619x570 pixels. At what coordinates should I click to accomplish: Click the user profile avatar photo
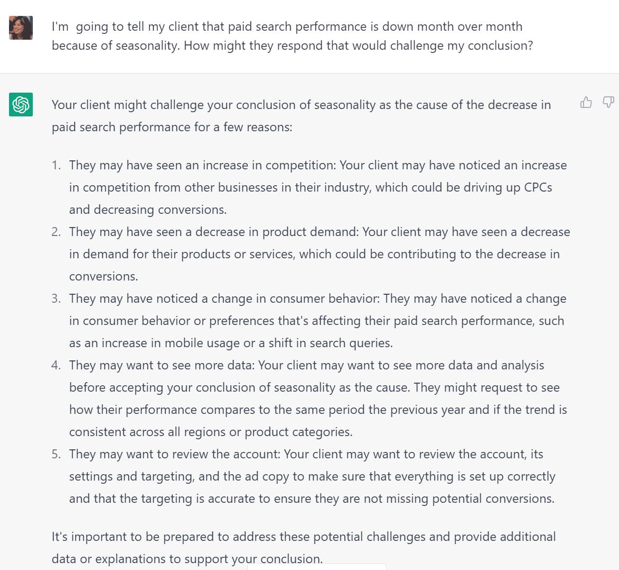coord(21,28)
